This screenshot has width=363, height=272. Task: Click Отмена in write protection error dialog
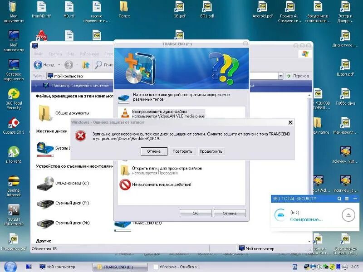tap(154, 151)
